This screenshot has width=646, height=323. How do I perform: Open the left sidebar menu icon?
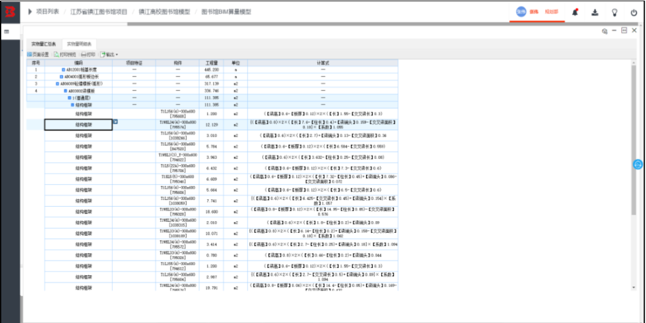point(7,32)
